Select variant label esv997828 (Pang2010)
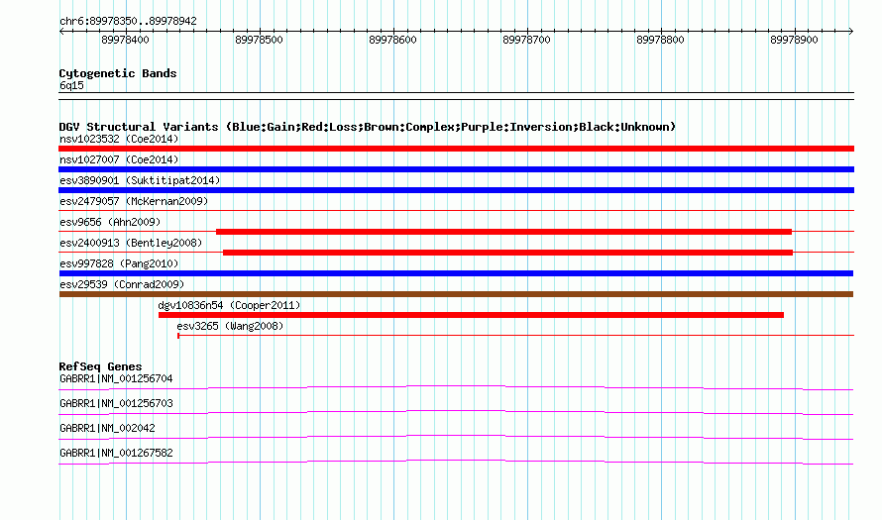 (119, 263)
